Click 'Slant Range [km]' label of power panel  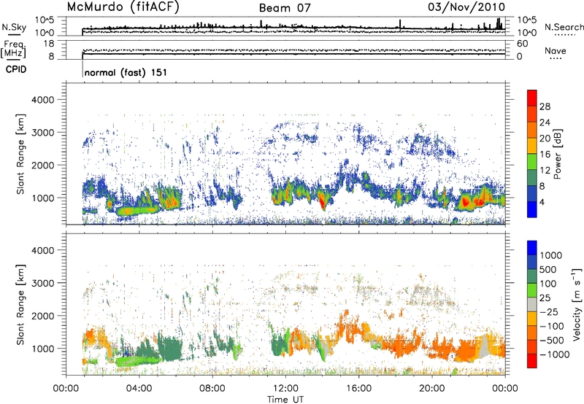coord(20,154)
